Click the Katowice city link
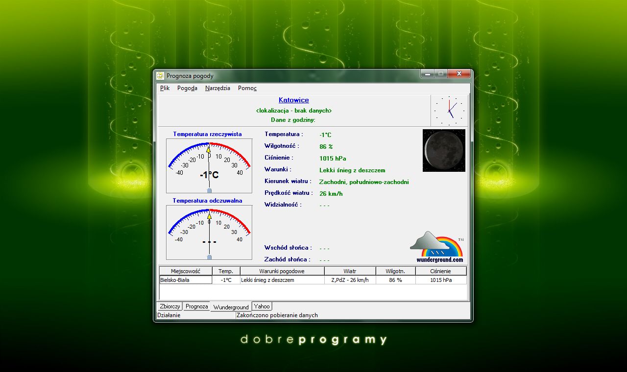 pos(294,100)
